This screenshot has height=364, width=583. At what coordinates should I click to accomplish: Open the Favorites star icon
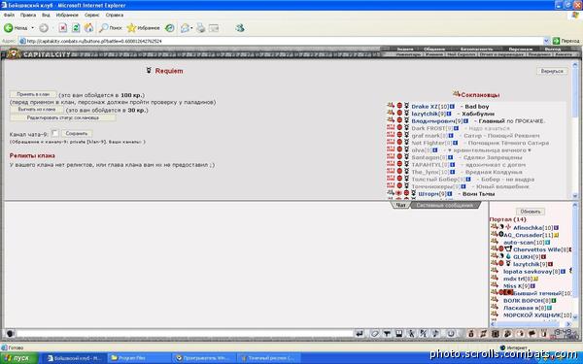[131, 28]
